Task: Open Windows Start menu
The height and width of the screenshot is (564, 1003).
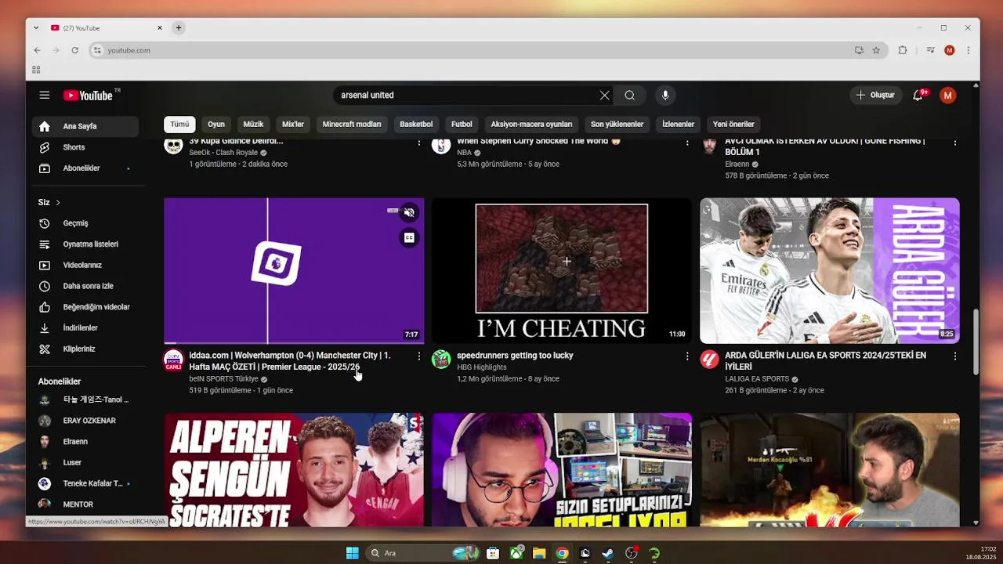Action: 353,553
